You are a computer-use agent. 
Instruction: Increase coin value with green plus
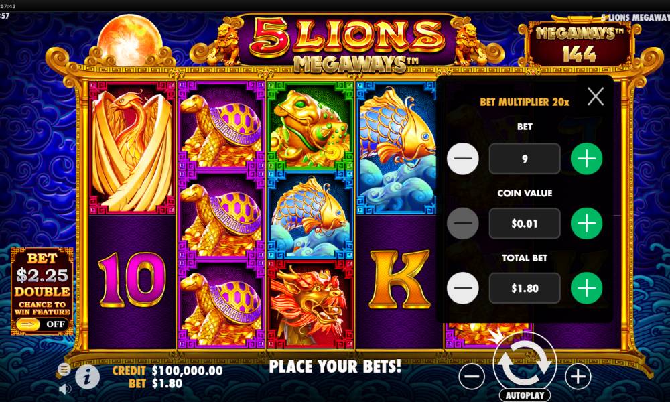587,223
